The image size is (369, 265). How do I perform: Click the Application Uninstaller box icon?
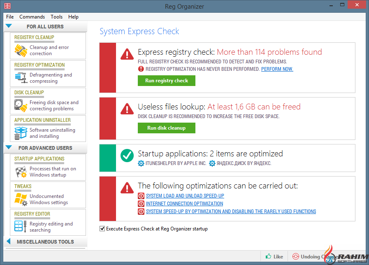21,133
